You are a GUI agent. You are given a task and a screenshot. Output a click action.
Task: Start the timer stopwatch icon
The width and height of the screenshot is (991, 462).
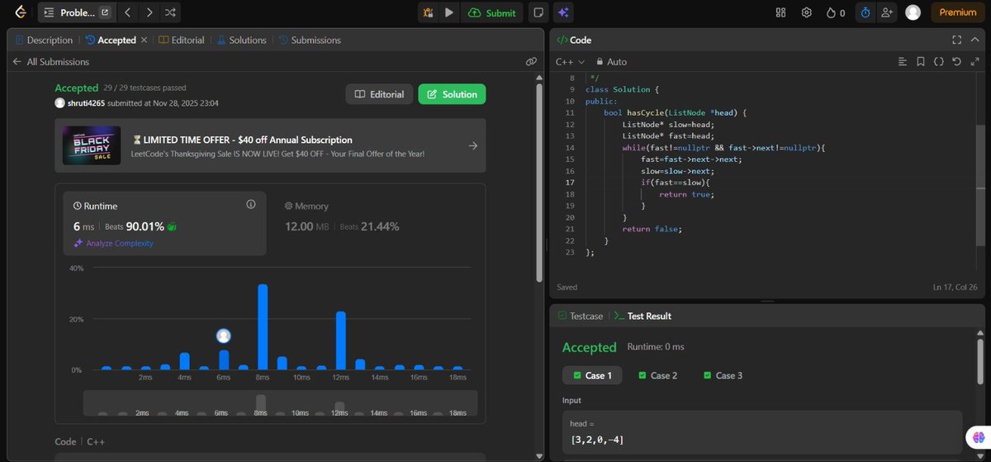[x=864, y=12]
